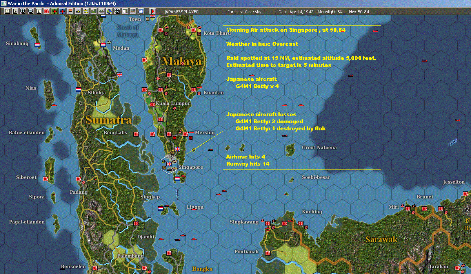Click the Soebi-besar island label
This screenshot has height=274, width=471.
pos(316,177)
